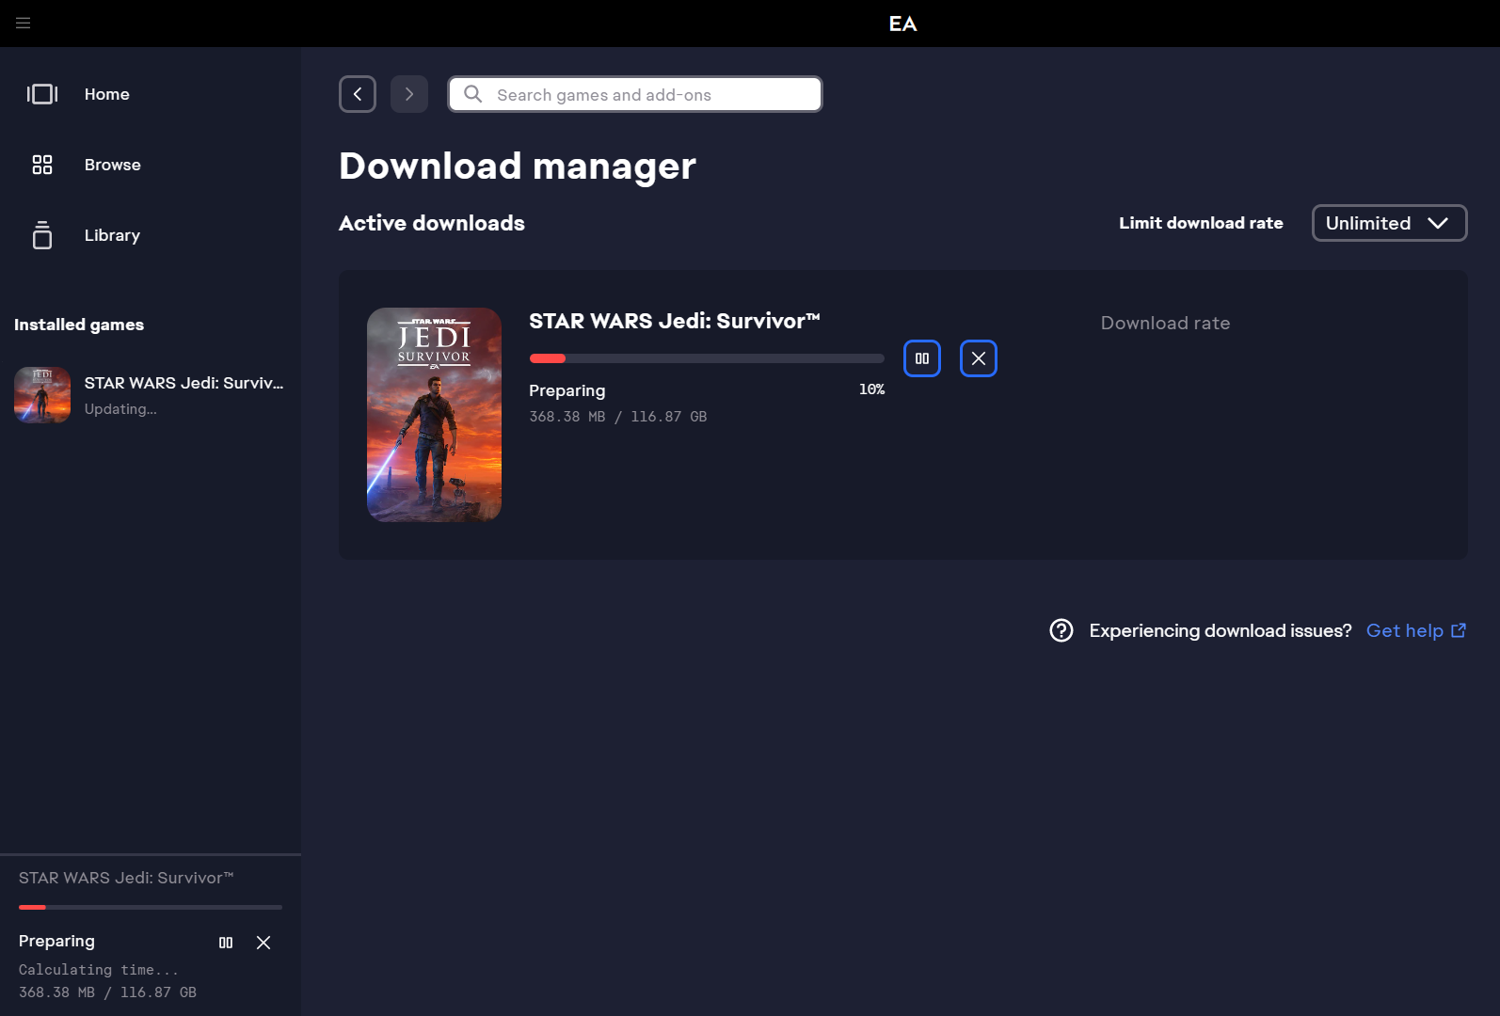Click the question mark help icon
The width and height of the screenshot is (1500, 1016).
click(x=1061, y=630)
